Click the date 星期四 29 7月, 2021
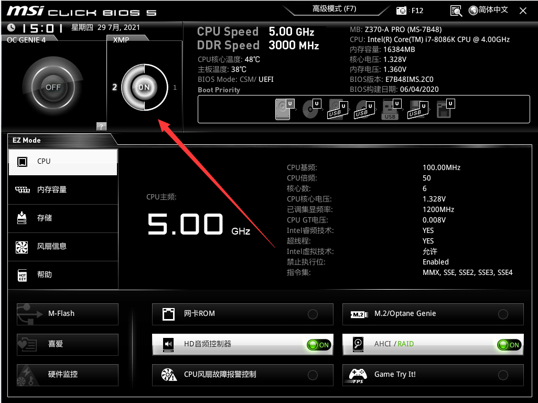Viewport: 538px width, 403px height. pyautogui.click(x=106, y=27)
